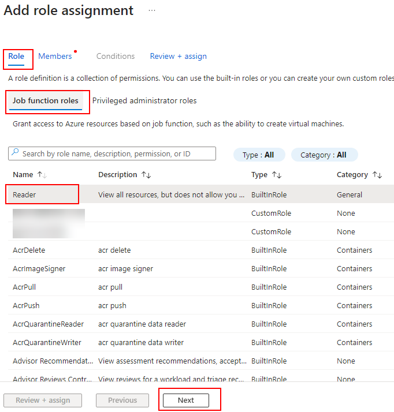
Task: Click 'acr quarantine data reader' description
Action: click(x=142, y=324)
